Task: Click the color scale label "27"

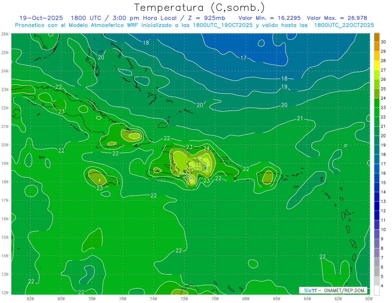Action: click(x=384, y=70)
